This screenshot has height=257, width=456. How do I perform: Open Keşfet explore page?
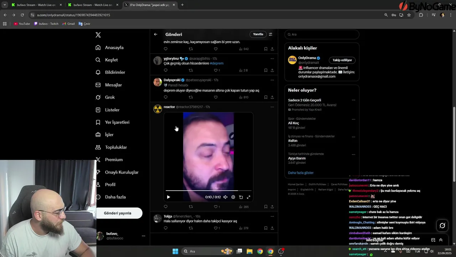[107, 60]
